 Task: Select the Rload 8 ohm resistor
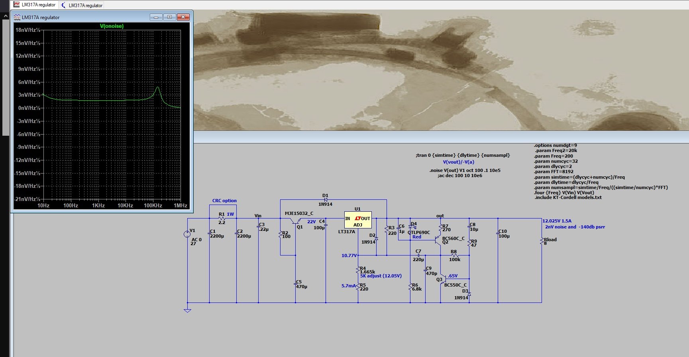(x=542, y=241)
